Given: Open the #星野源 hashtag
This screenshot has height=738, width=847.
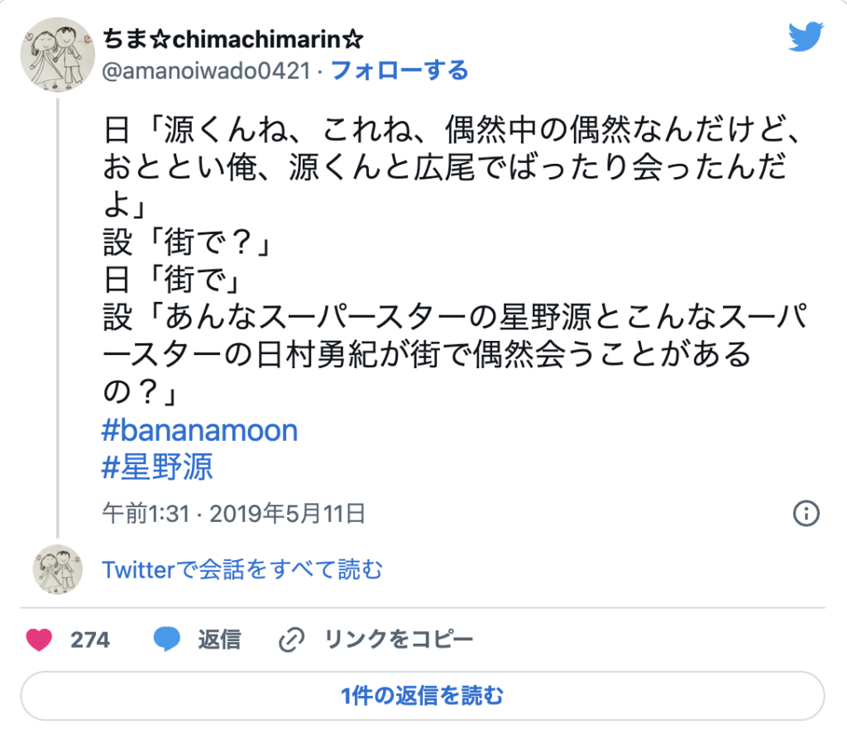Looking at the screenshot, I should 157,467.
